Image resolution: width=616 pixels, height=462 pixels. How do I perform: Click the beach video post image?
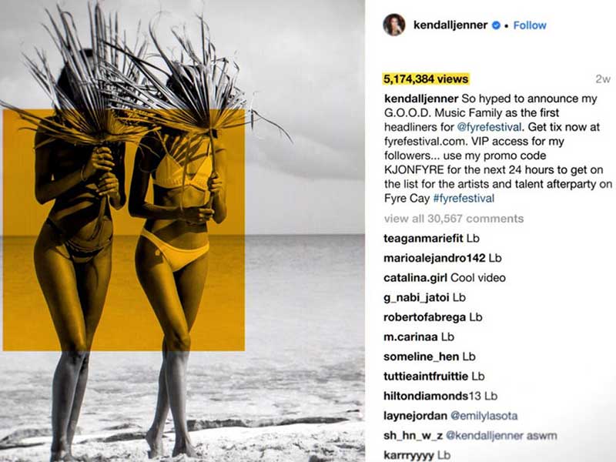tap(182, 231)
